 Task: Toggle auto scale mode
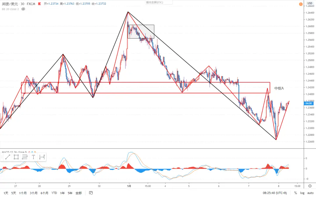pyautogui.click(x=310, y=193)
